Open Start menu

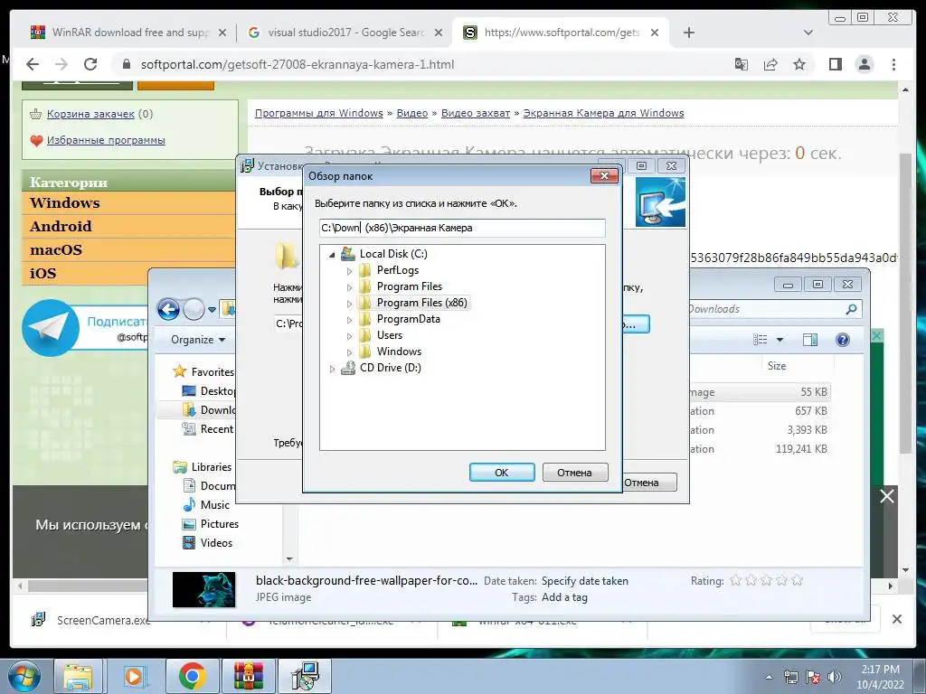[x=23, y=676]
